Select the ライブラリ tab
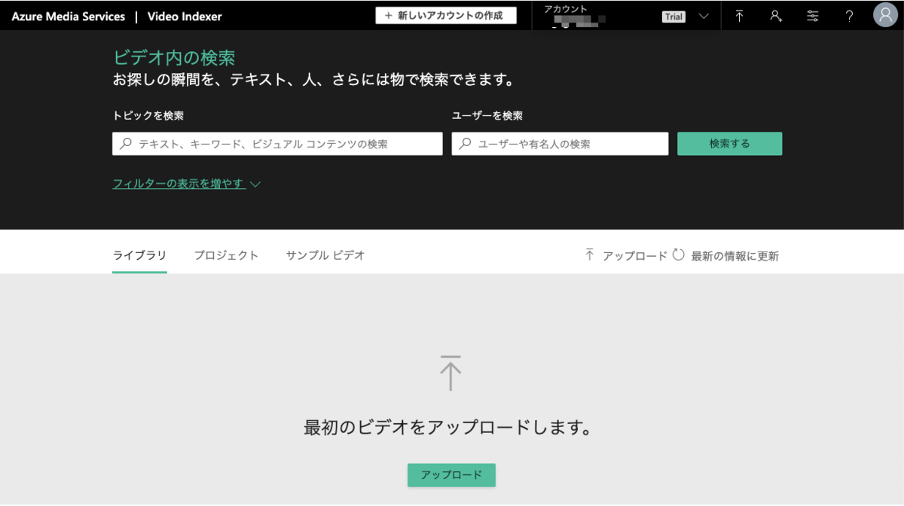 point(139,255)
